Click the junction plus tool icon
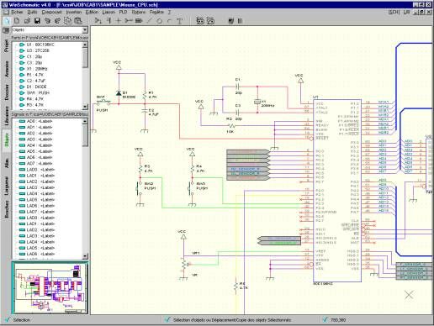Screen dimensions: 434x326 pyautogui.click(x=119, y=21)
